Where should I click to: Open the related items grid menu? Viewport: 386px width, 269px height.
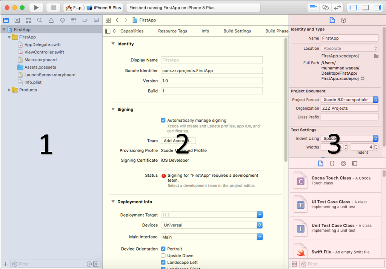pyautogui.click(x=108, y=20)
